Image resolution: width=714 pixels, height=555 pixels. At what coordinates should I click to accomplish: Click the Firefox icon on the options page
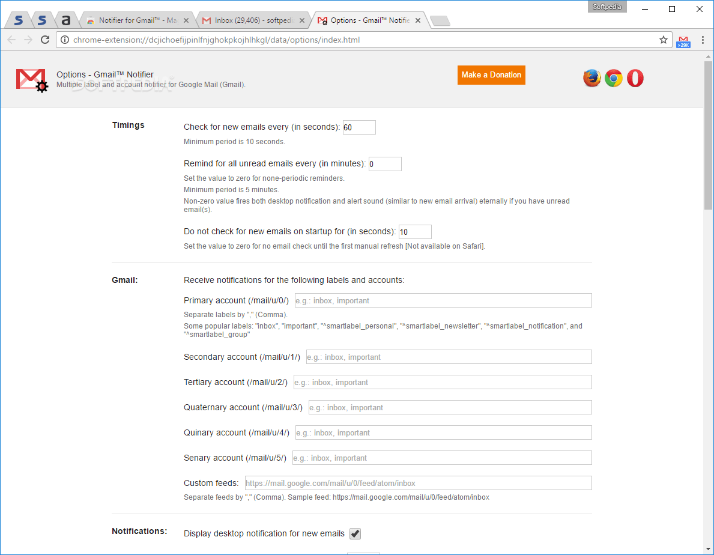coord(591,77)
